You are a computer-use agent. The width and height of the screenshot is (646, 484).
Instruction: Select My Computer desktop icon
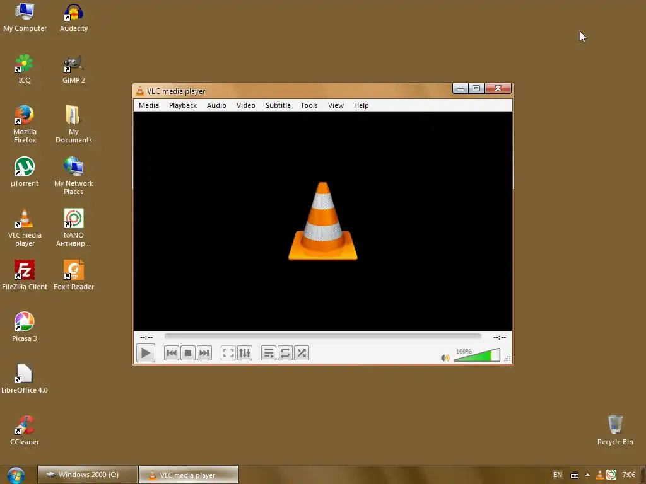click(25, 17)
